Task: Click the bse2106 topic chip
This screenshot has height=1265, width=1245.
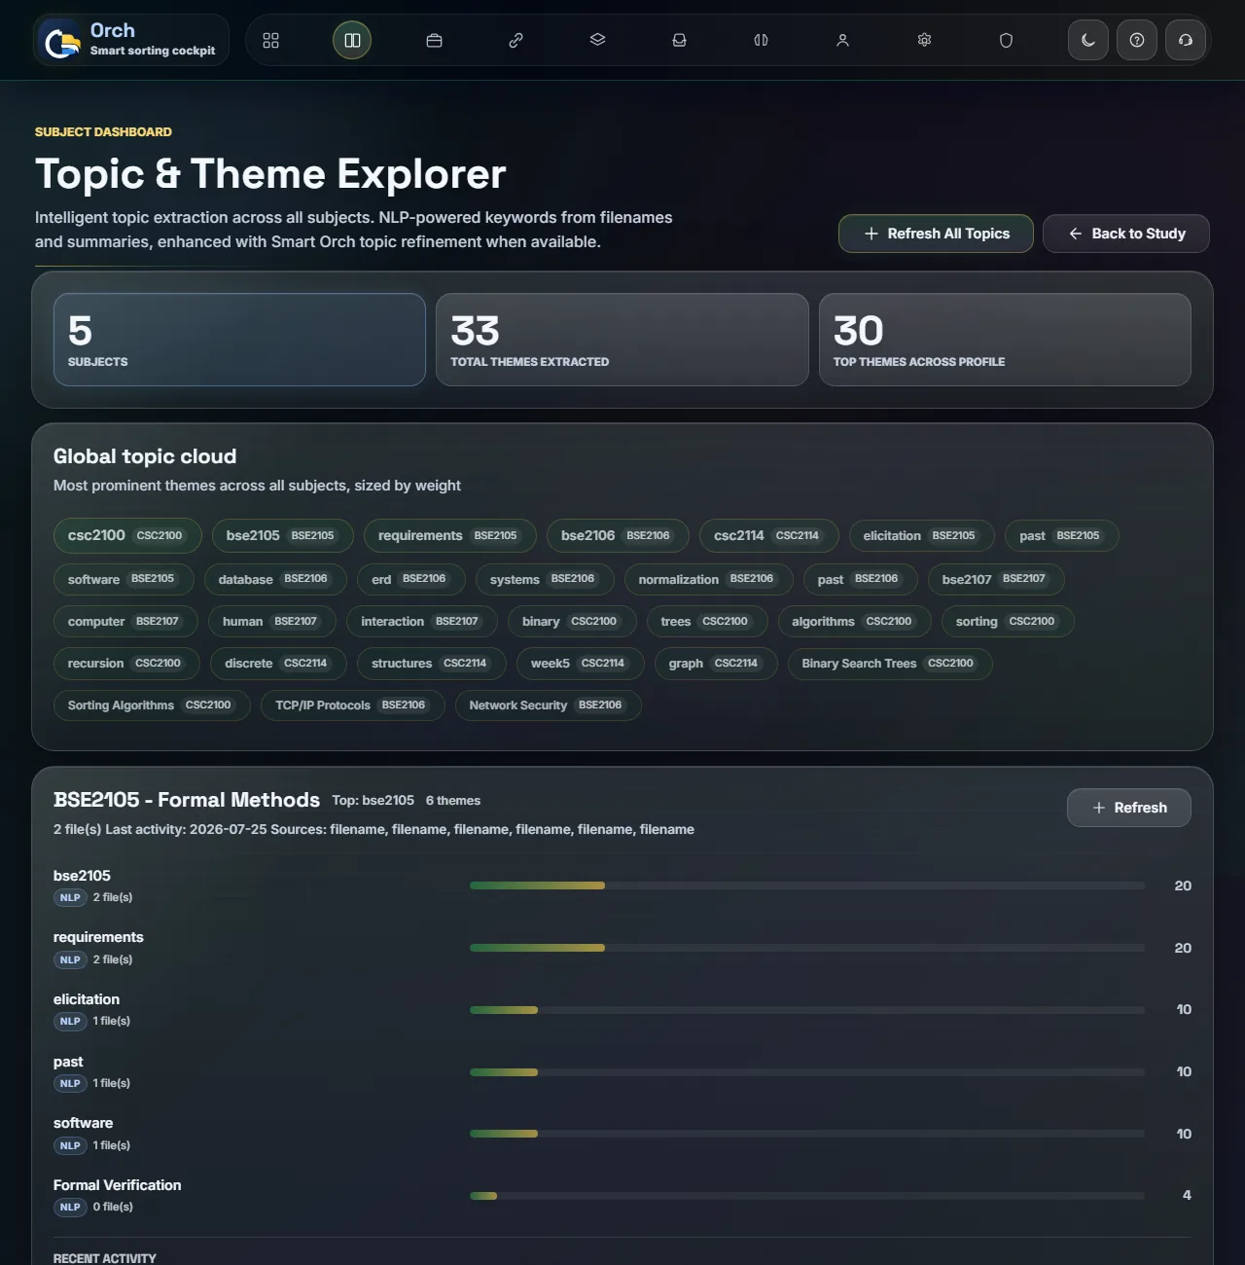Action: pyautogui.click(x=618, y=535)
